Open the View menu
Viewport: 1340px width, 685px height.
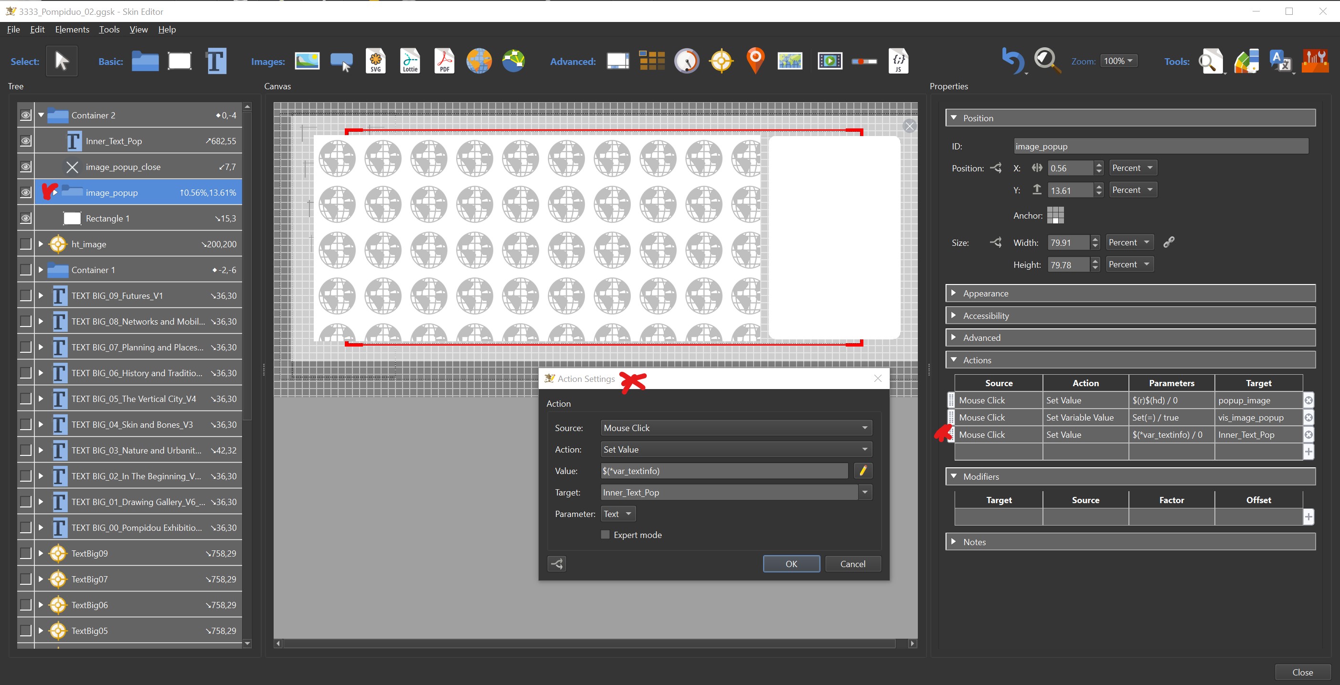coord(138,29)
